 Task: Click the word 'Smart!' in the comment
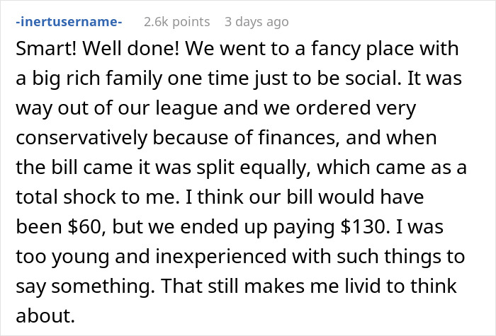click(46, 49)
